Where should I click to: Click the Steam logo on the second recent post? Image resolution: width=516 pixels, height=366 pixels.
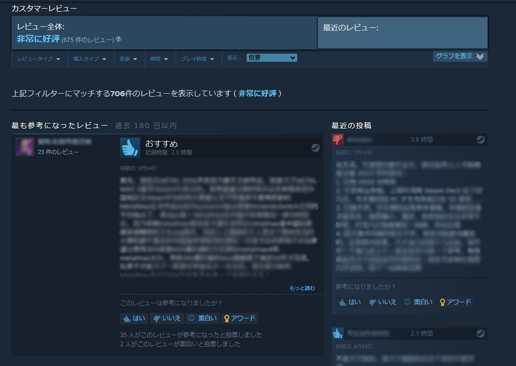pyautogui.click(x=480, y=334)
